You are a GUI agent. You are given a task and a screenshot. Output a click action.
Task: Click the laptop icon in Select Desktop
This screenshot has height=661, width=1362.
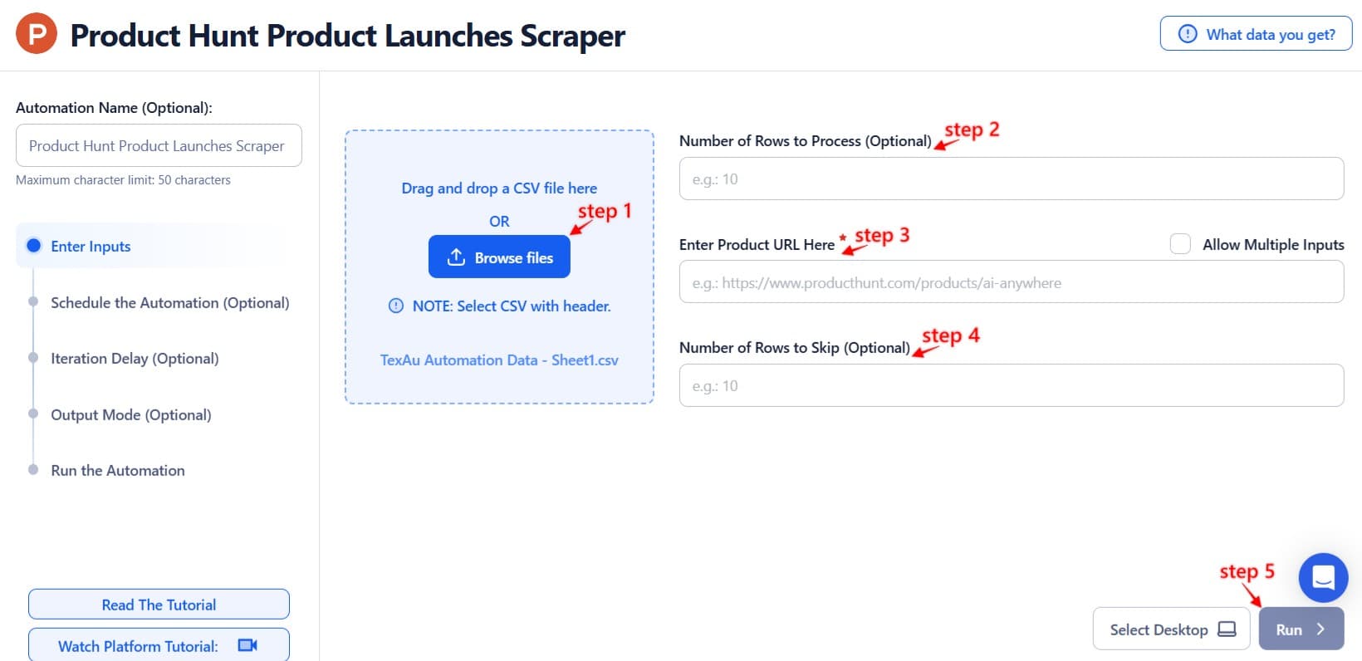pos(1227,629)
